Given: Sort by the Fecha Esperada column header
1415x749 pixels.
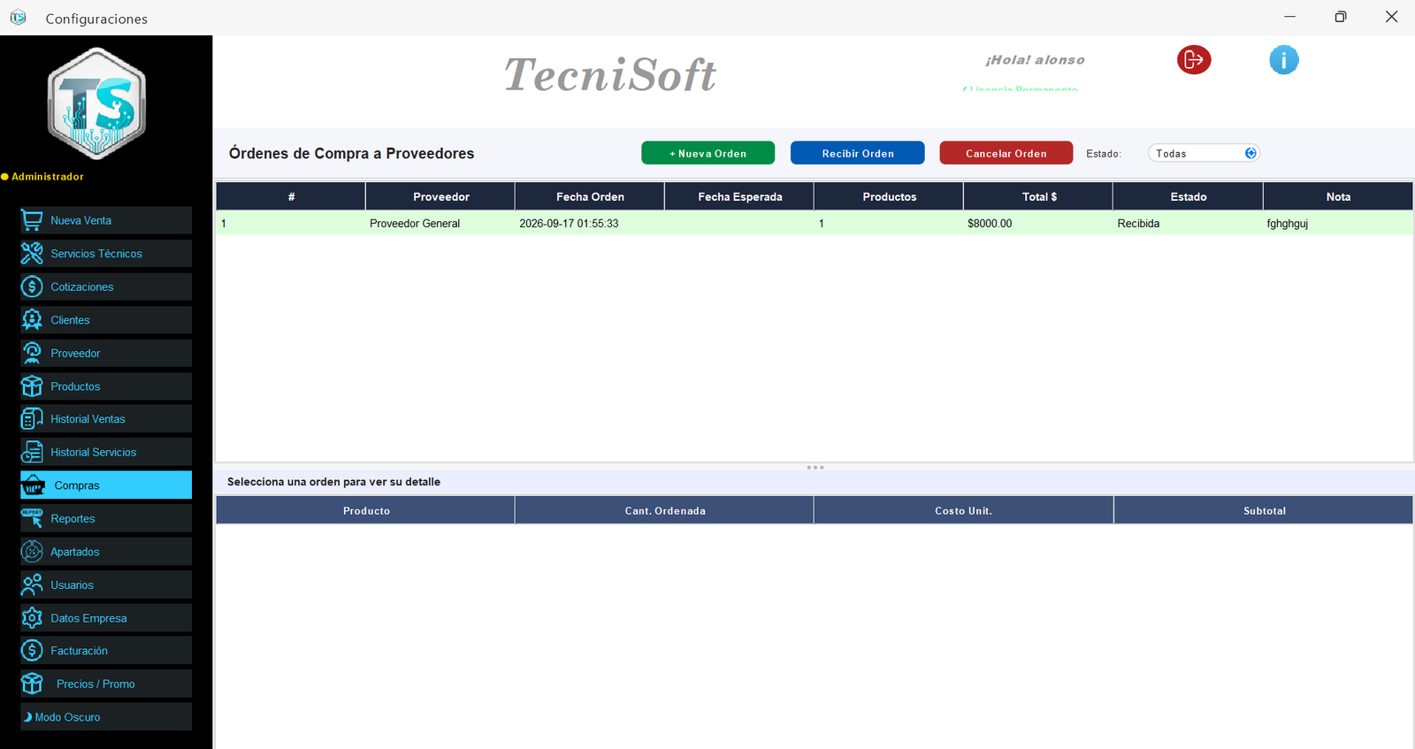Looking at the screenshot, I should (x=739, y=196).
